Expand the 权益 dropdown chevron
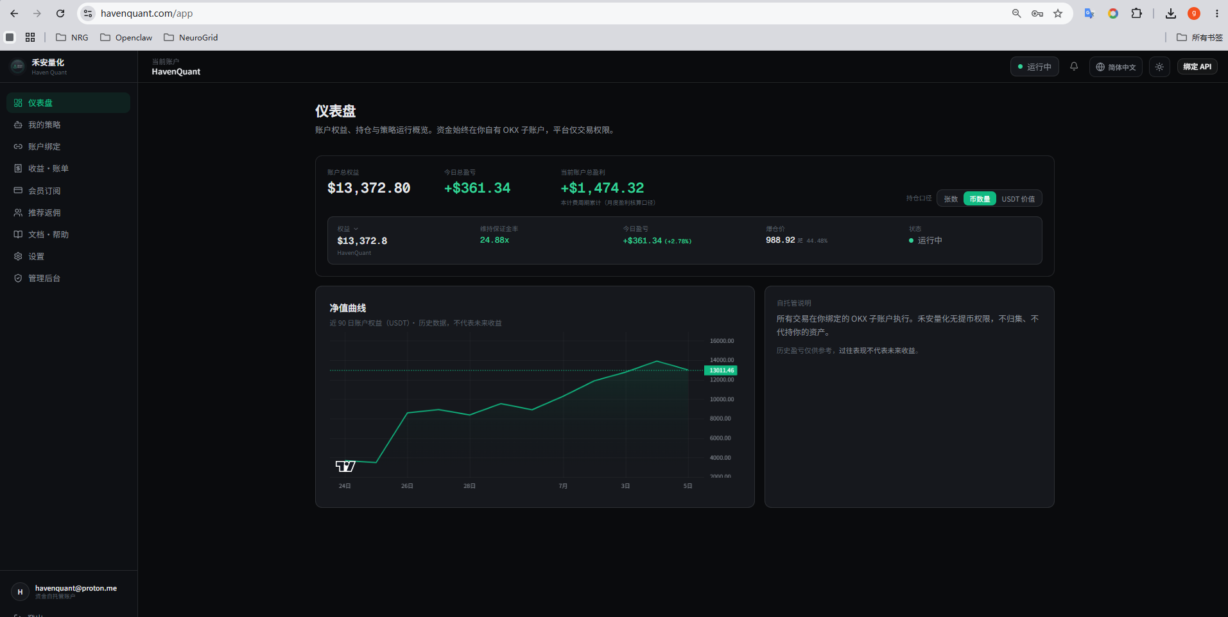 click(x=356, y=229)
